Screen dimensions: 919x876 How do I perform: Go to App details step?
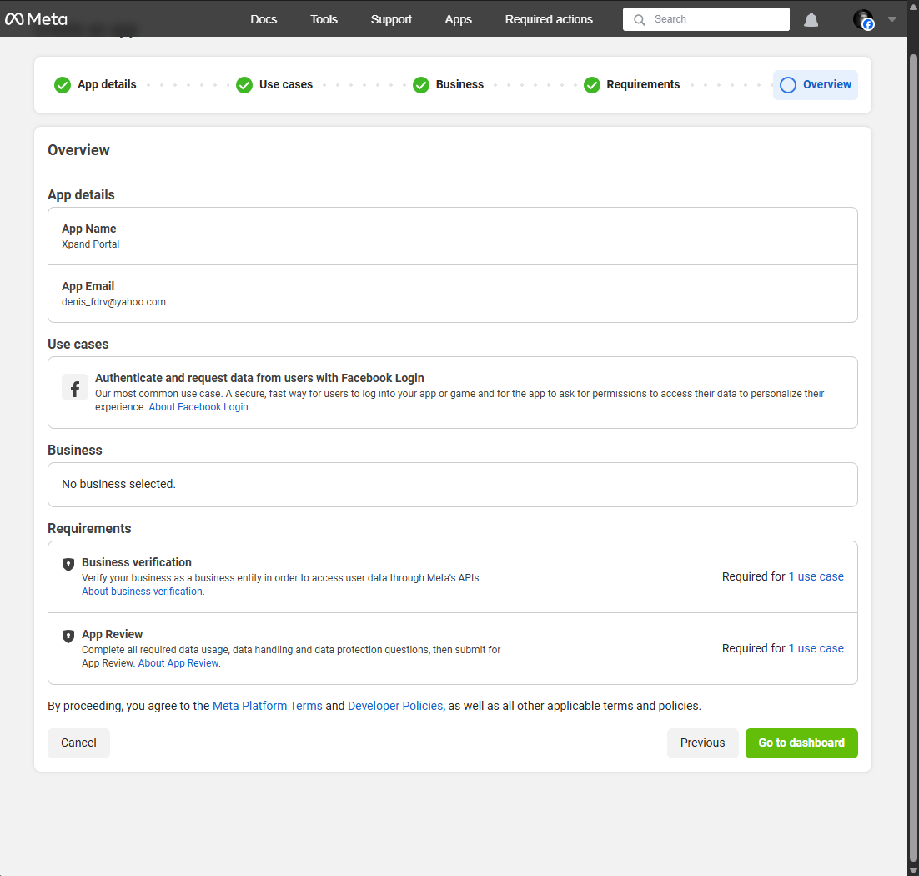click(x=96, y=84)
